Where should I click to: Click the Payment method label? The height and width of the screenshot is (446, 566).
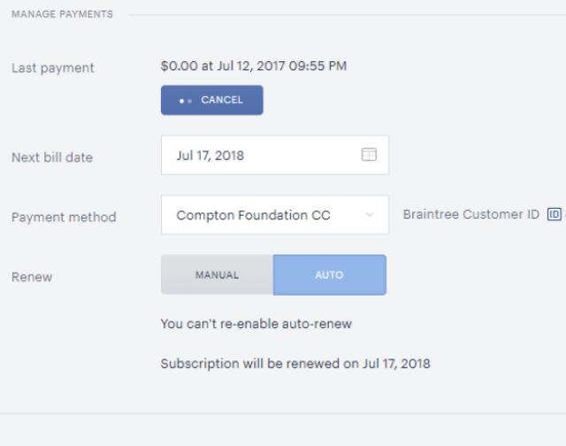coord(64,217)
